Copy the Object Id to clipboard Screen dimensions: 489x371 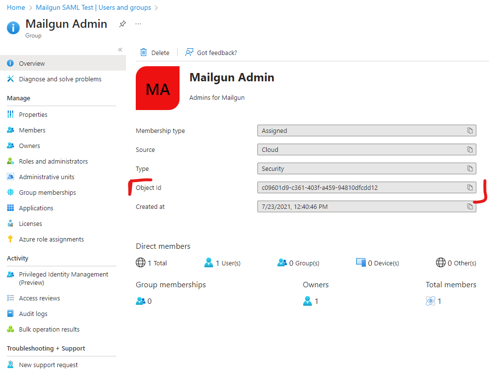click(470, 187)
